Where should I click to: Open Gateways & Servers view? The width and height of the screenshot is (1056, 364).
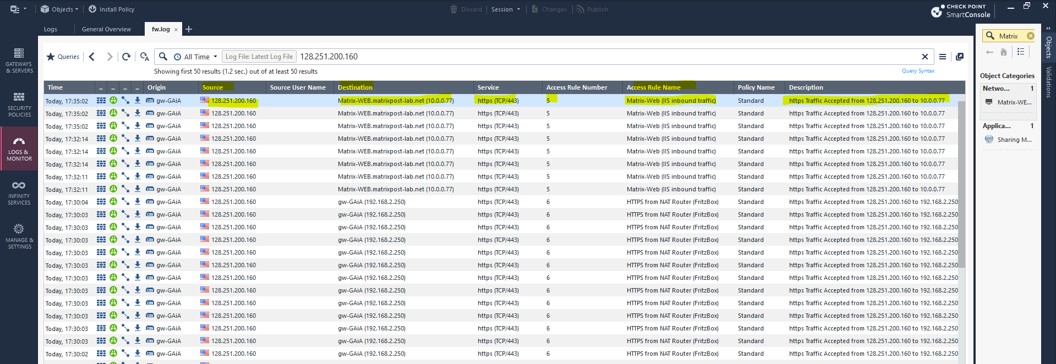pyautogui.click(x=19, y=60)
